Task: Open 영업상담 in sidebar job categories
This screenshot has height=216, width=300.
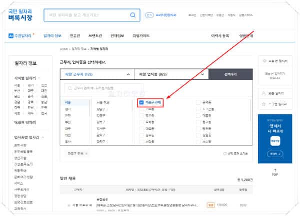Action: (20, 196)
